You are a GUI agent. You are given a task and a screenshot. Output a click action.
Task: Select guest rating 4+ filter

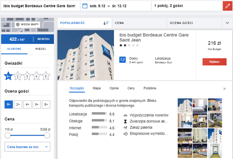pos(27,104)
